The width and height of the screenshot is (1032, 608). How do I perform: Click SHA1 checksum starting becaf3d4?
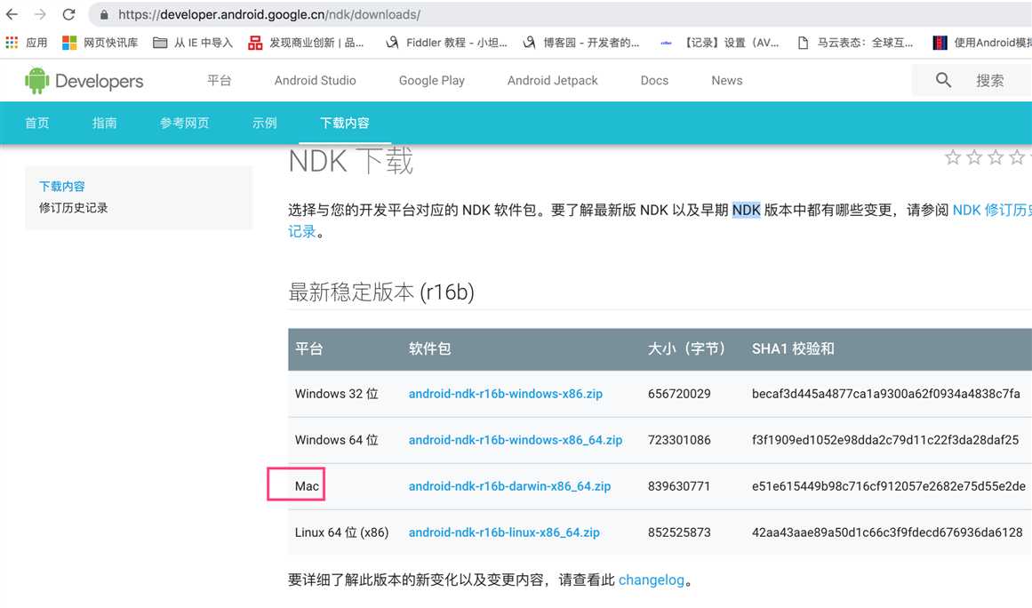pos(886,394)
